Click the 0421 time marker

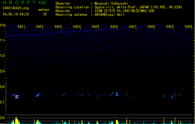point(21,27)
